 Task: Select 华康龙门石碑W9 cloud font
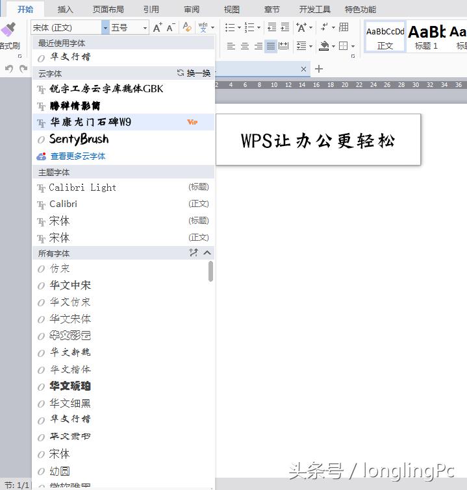pyautogui.click(x=123, y=122)
